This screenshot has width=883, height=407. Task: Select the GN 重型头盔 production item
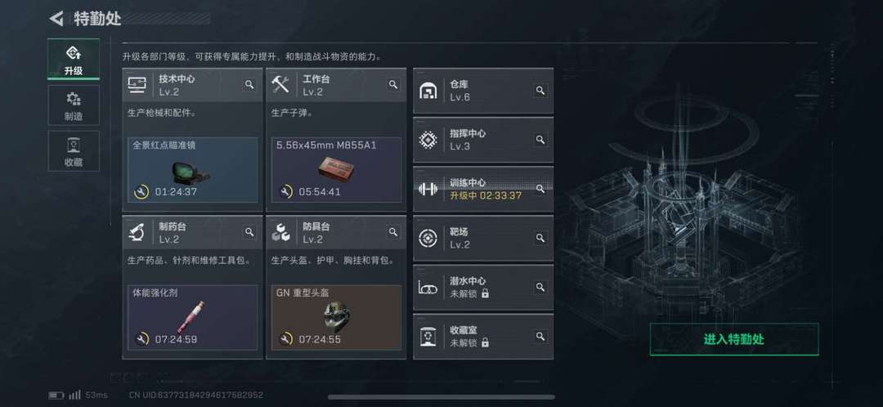coord(336,317)
